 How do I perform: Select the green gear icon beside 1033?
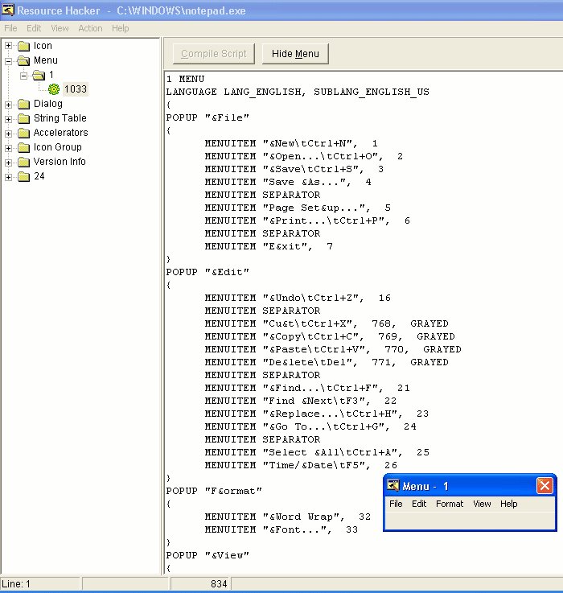pos(54,89)
